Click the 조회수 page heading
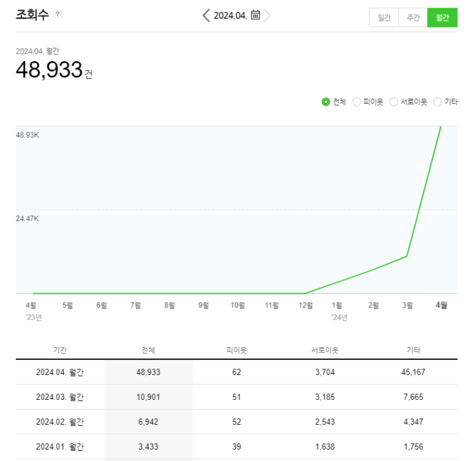The image size is (474, 461). [x=32, y=14]
